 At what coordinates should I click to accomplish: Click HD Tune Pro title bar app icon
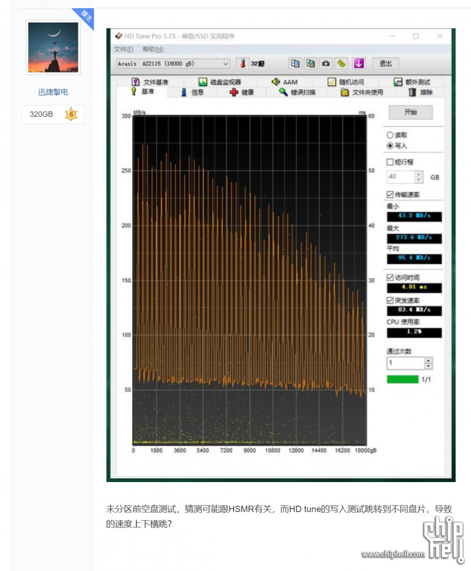[x=119, y=36]
